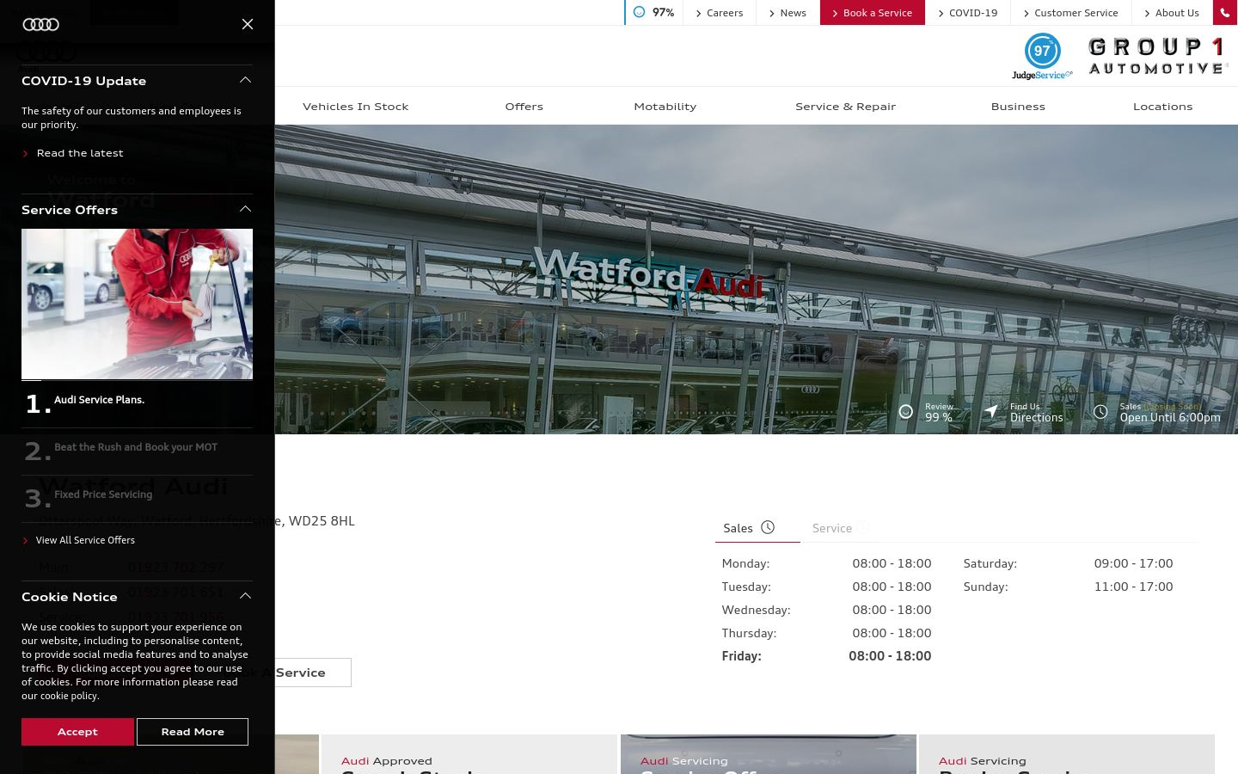
Task: Select Fixed Price Servicing offer
Action: click(x=137, y=498)
